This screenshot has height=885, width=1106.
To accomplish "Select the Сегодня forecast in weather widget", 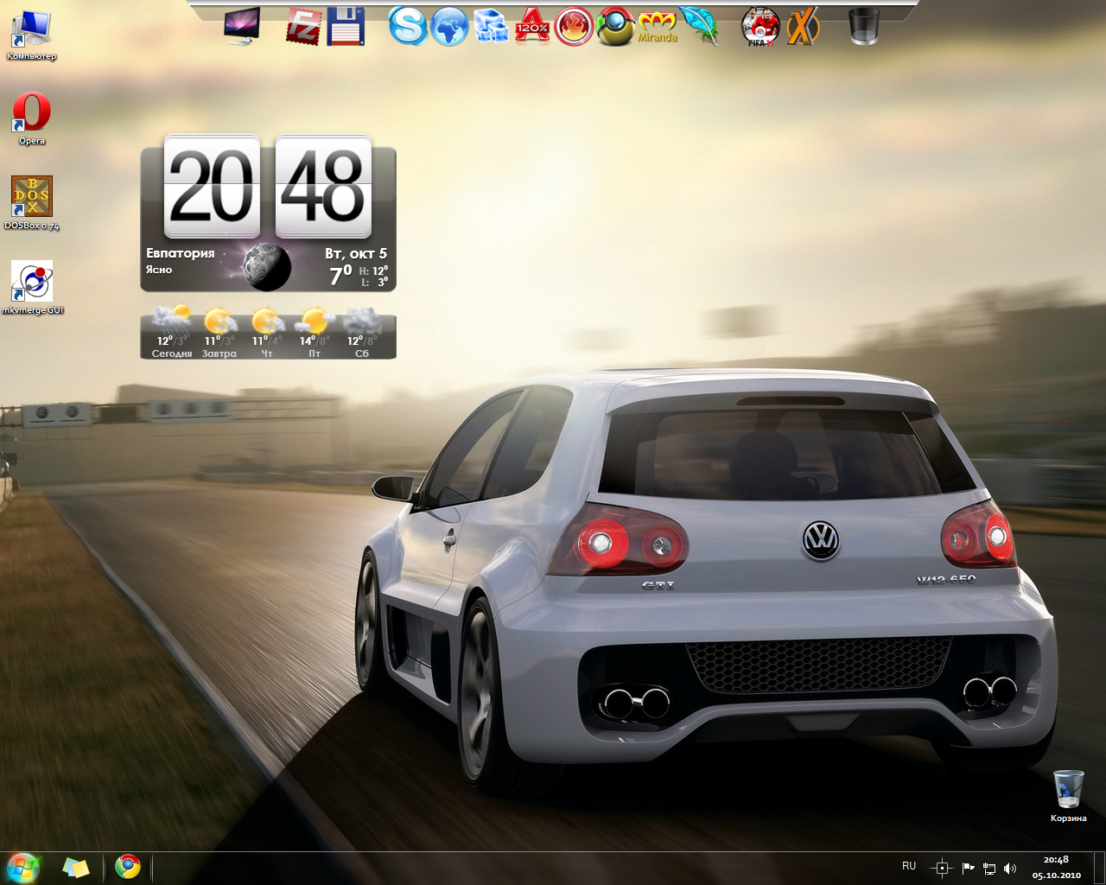I will point(171,332).
